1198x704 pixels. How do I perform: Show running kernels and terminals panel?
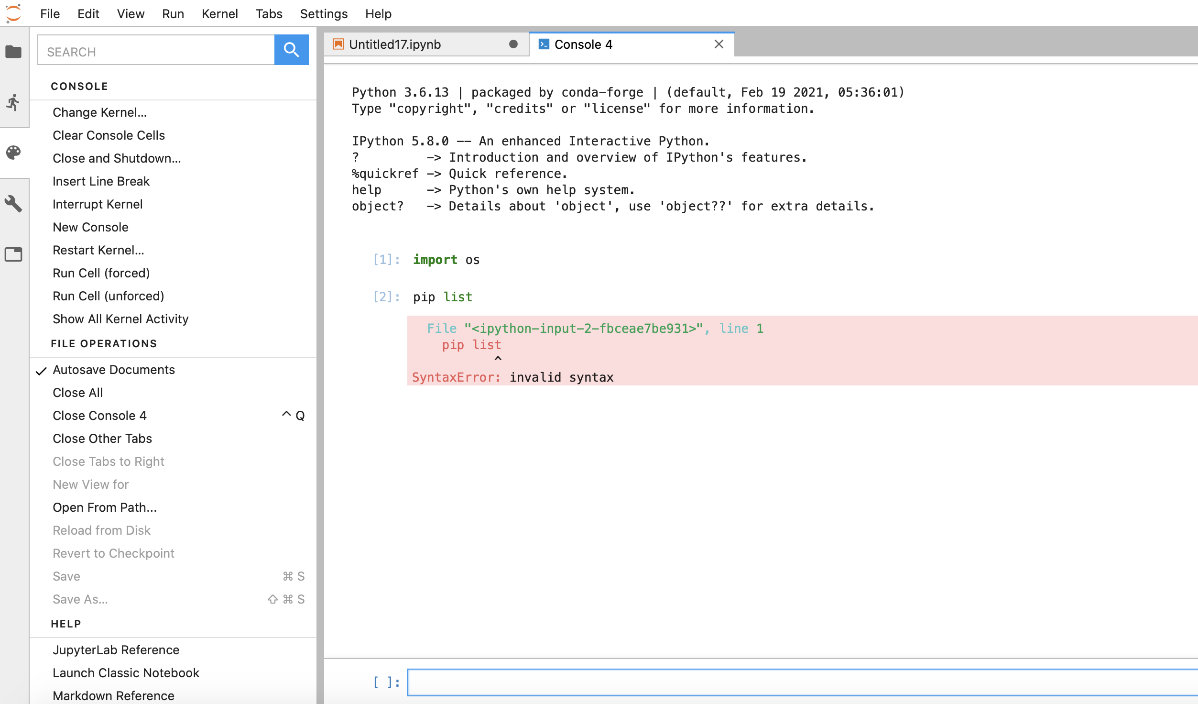(14, 102)
